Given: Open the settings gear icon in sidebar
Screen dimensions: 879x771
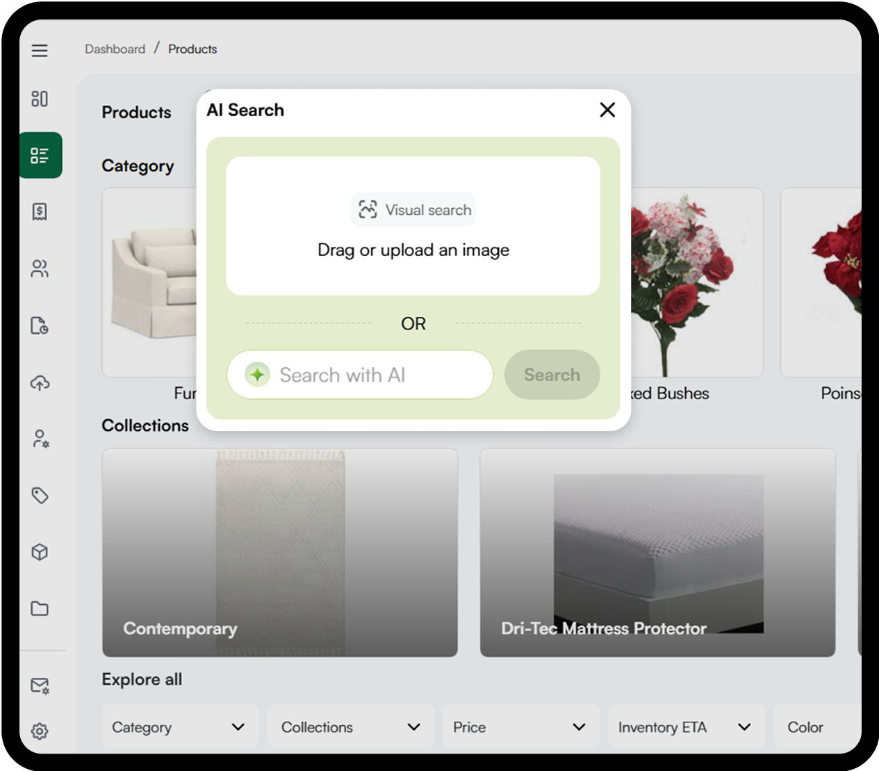Looking at the screenshot, I should tap(40, 731).
